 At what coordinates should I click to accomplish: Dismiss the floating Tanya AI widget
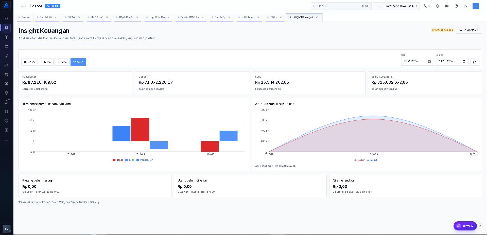pyautogui.click(x=480, y=226)
